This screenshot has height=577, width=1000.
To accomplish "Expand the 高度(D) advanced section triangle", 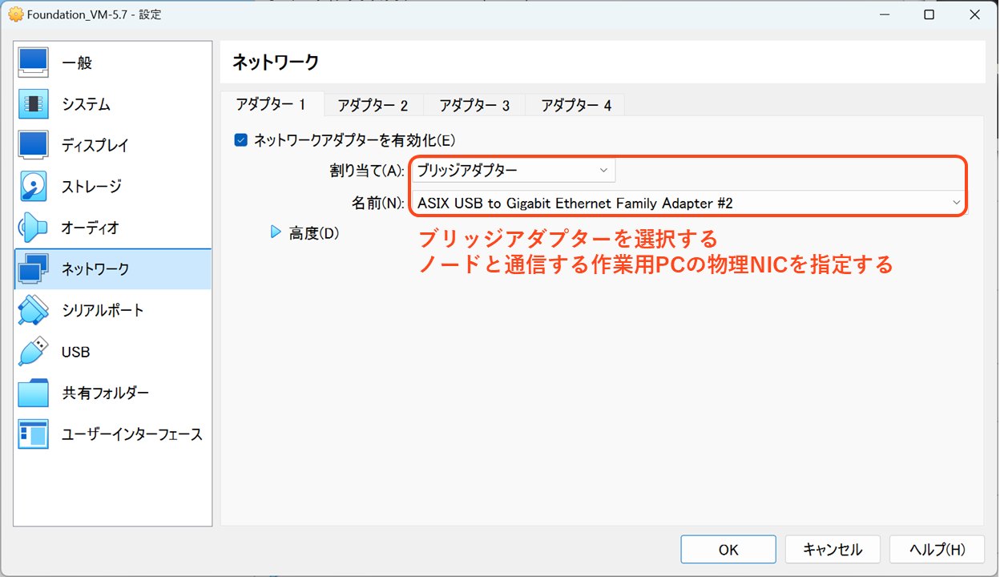I will (x=276, y=232).
